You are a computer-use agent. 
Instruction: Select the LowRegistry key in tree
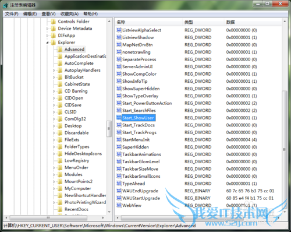coord(77,161)
